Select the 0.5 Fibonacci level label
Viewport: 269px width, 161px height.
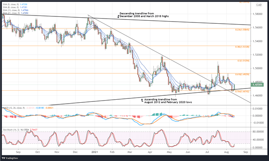[x=244, y=61]
